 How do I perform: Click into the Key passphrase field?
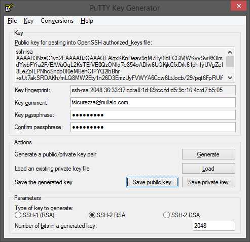point(153,115)
